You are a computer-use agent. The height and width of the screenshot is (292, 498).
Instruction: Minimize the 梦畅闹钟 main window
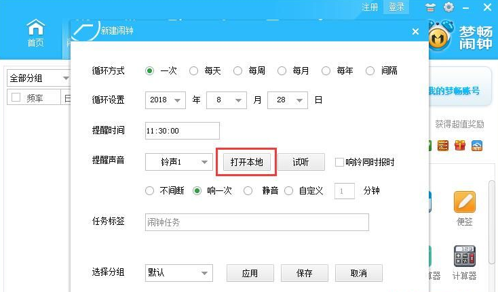(x=466, y=7)
